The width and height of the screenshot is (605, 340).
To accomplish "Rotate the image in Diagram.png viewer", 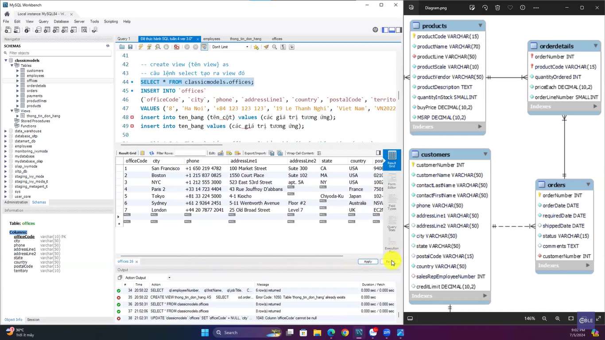I will tap(485, 8).
